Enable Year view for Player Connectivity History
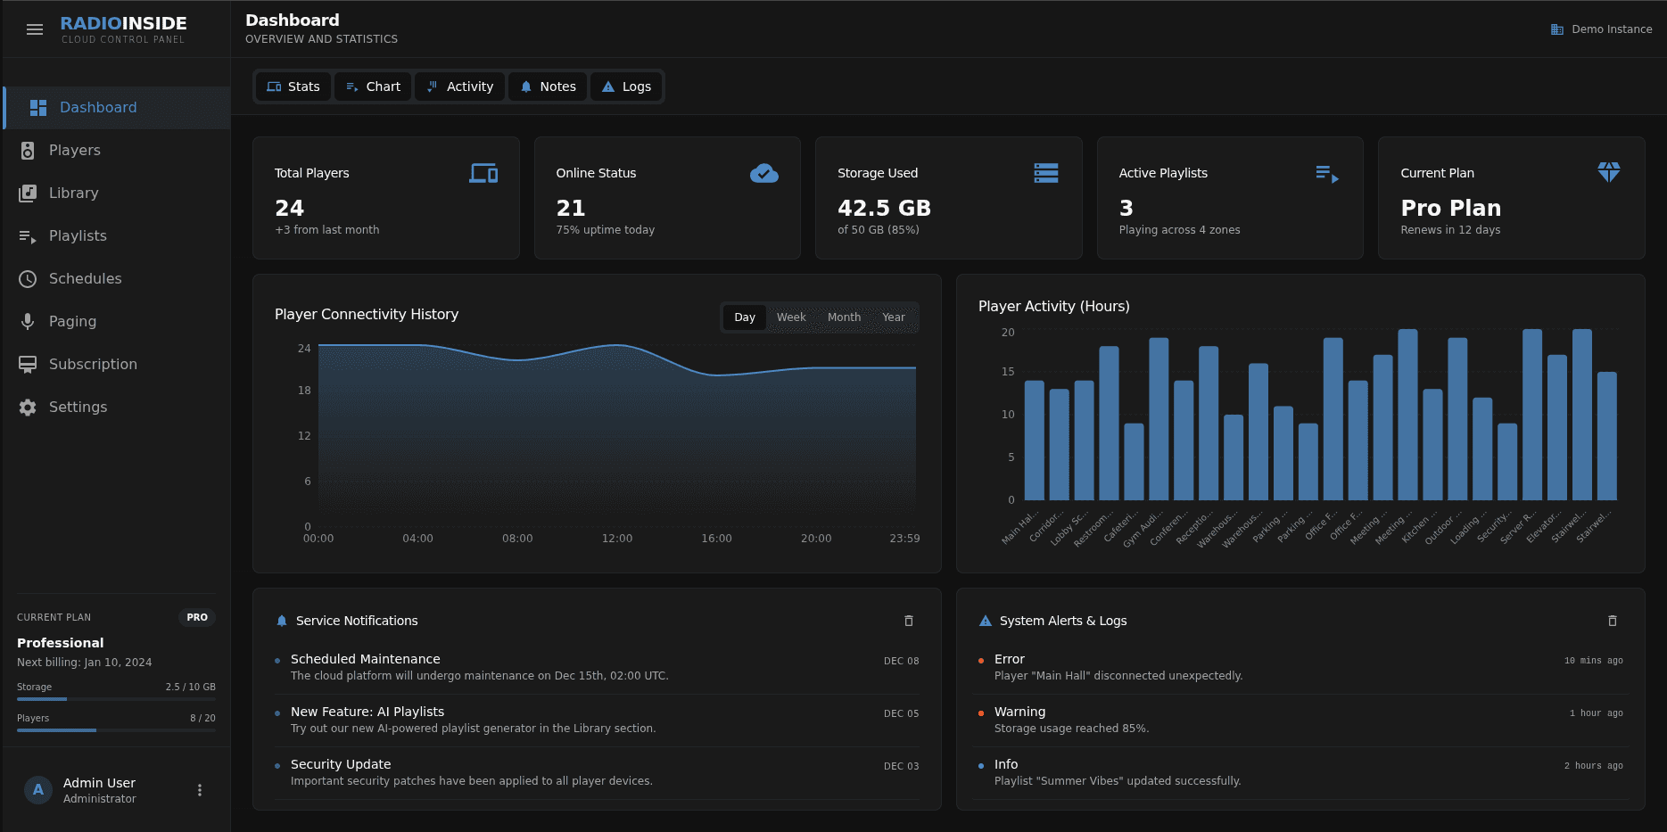1667x832 pixels. [894, 317]
